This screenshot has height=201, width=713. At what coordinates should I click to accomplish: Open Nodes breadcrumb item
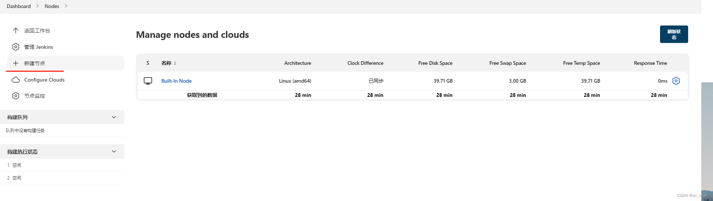(52, 6)
